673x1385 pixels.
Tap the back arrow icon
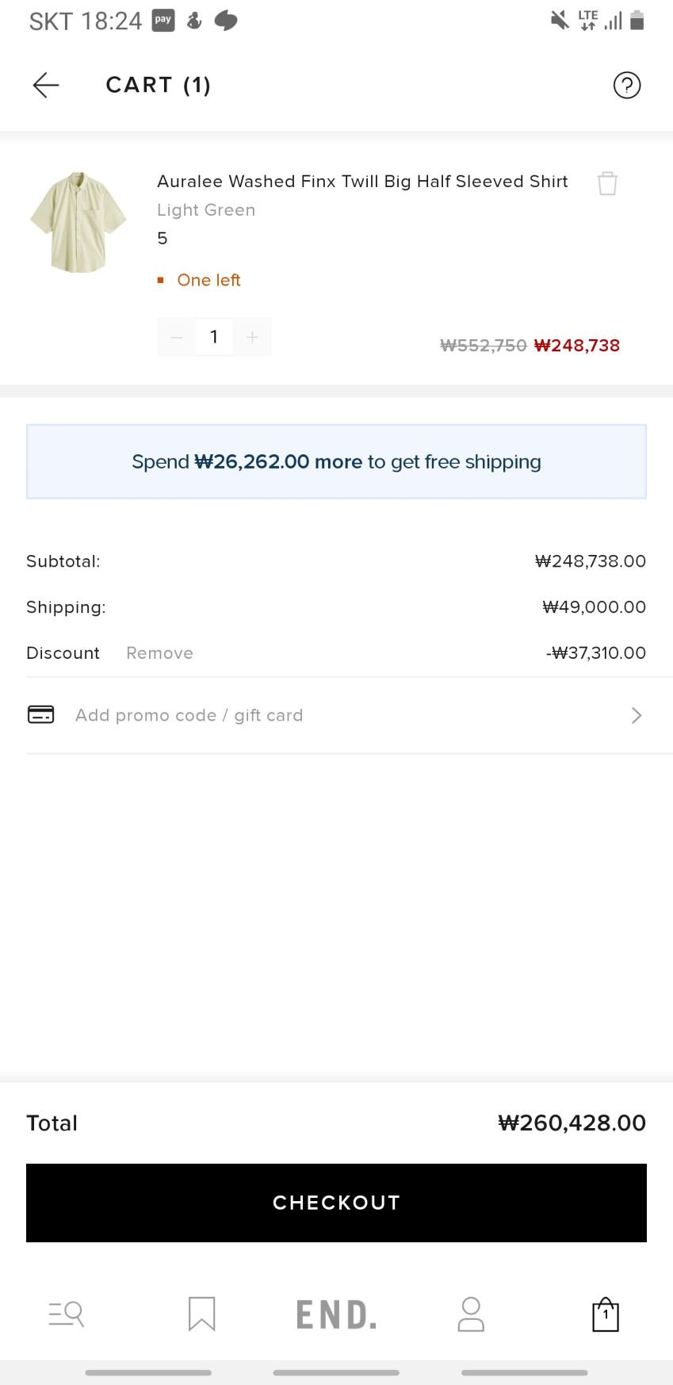tap(46, 85)
